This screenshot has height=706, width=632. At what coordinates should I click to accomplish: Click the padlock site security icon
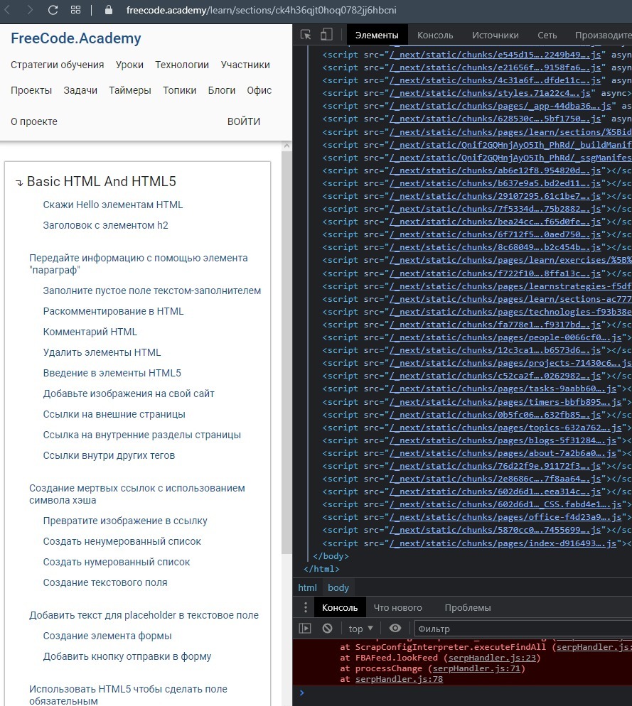click(x=109, y=11)
